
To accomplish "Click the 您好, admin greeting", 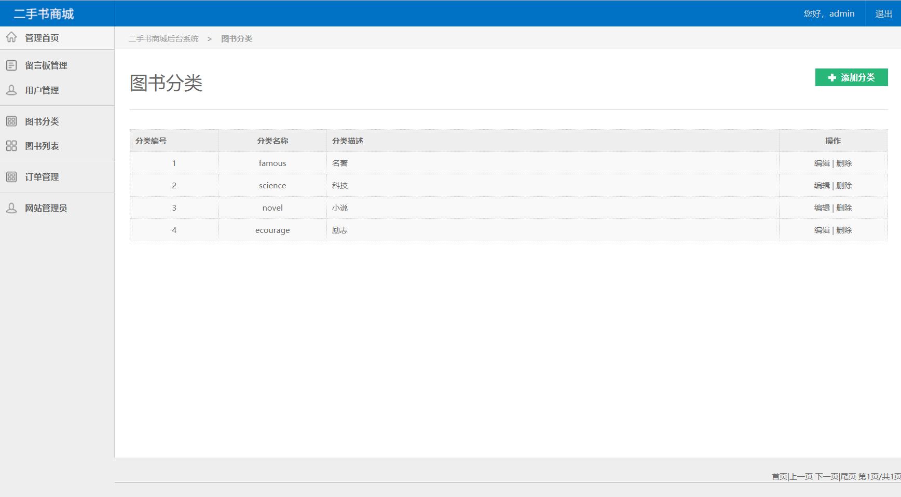I will (829, 13).
